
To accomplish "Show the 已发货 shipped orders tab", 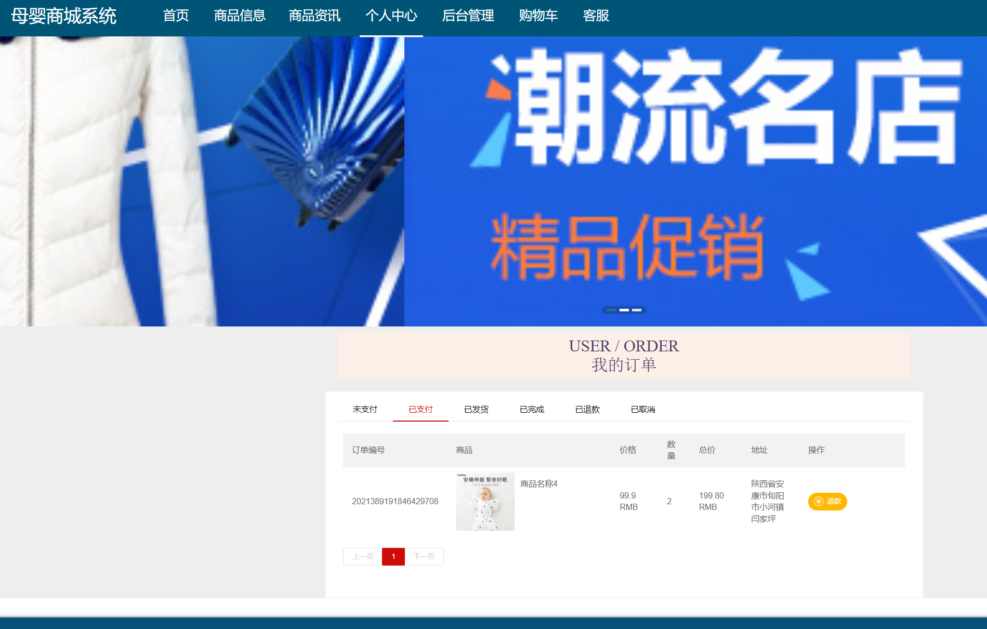I will [476, 409].
